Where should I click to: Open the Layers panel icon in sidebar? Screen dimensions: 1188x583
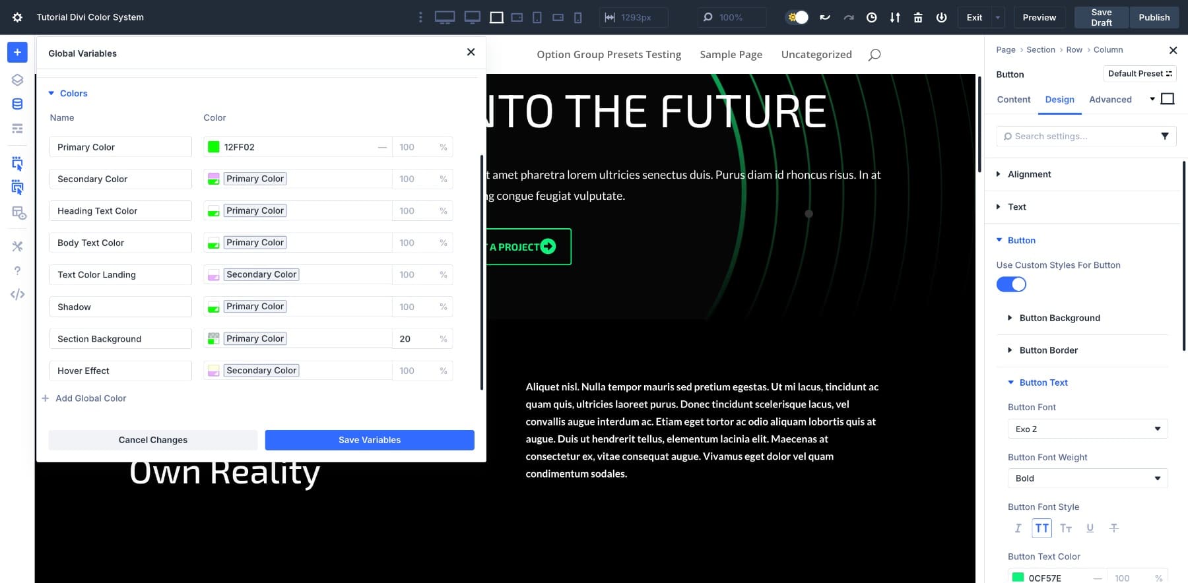17,80
